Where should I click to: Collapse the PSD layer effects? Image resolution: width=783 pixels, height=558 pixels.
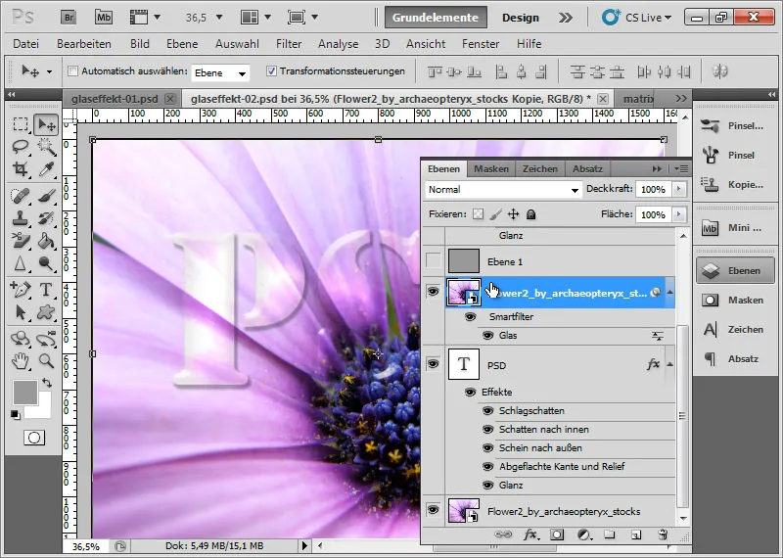(670, 365)
